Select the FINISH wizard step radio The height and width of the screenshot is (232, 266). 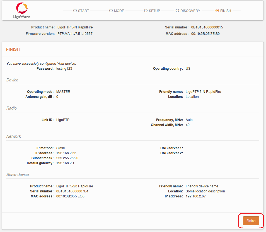click(217, 11)
